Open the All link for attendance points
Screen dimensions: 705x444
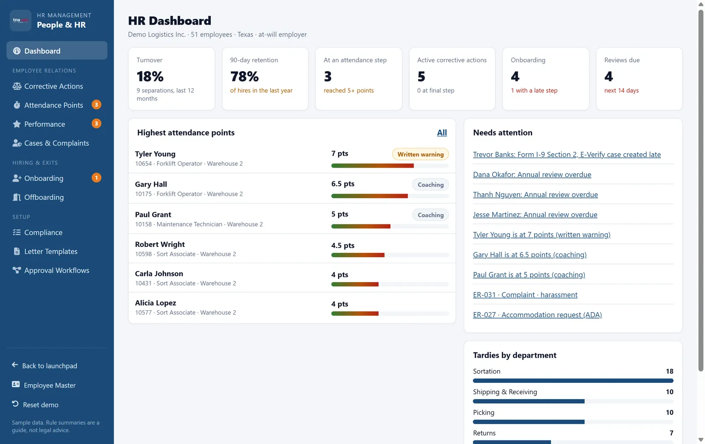point(442,132)
